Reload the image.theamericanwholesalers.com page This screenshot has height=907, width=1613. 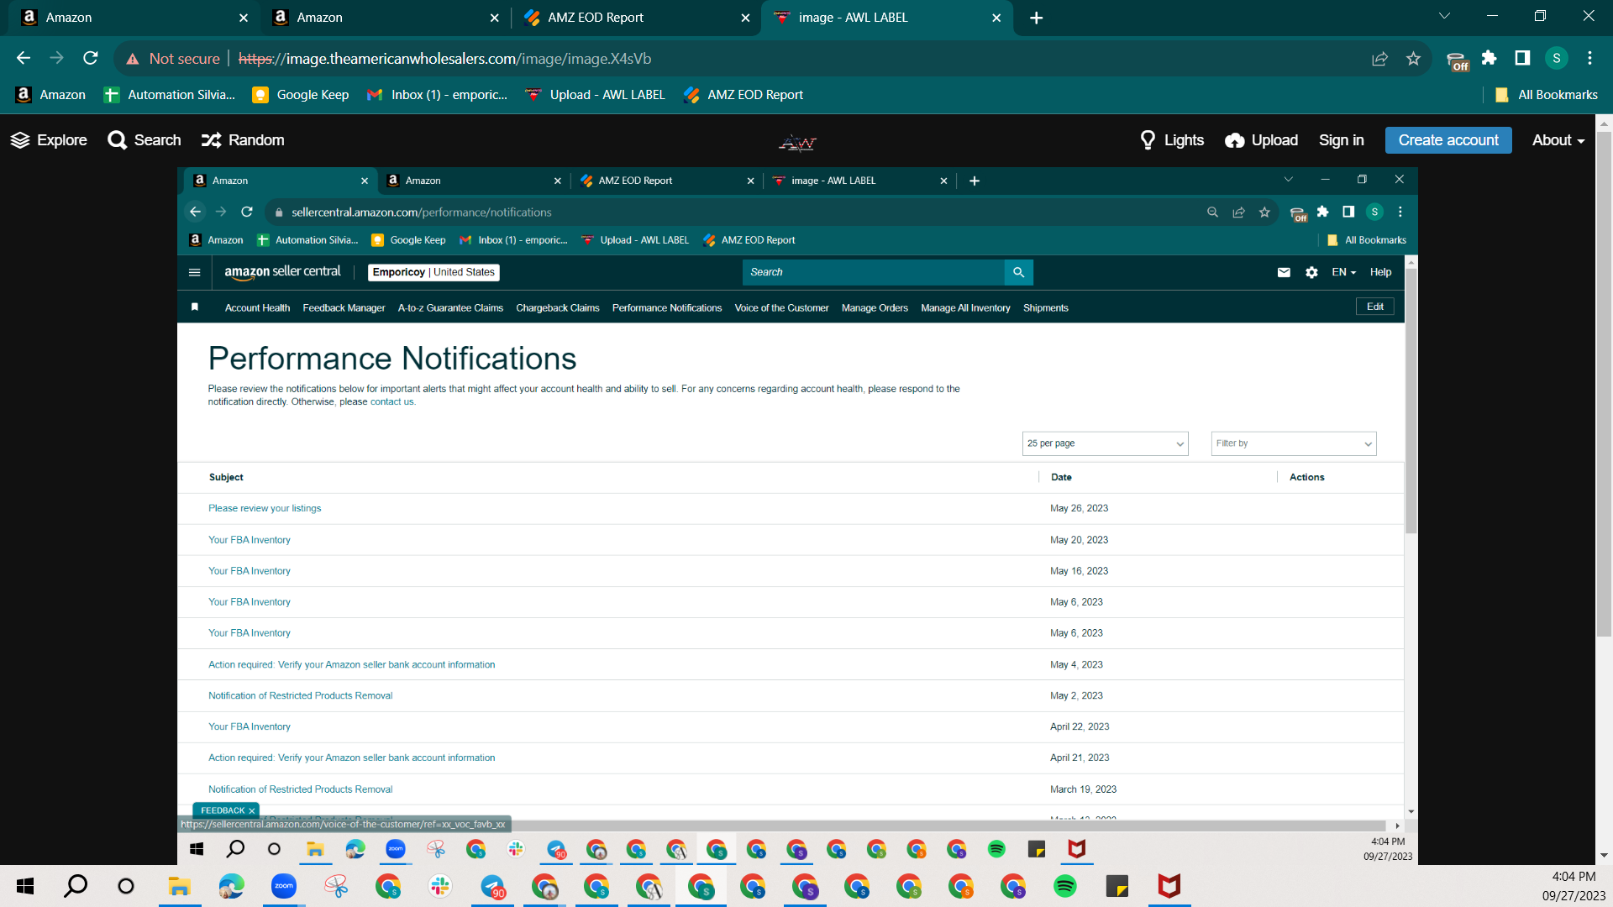[x=91, y=58]
